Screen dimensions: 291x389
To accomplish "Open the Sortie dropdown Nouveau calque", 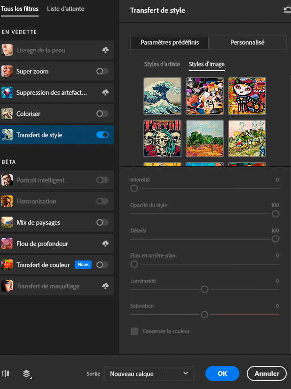I will 149,373.
